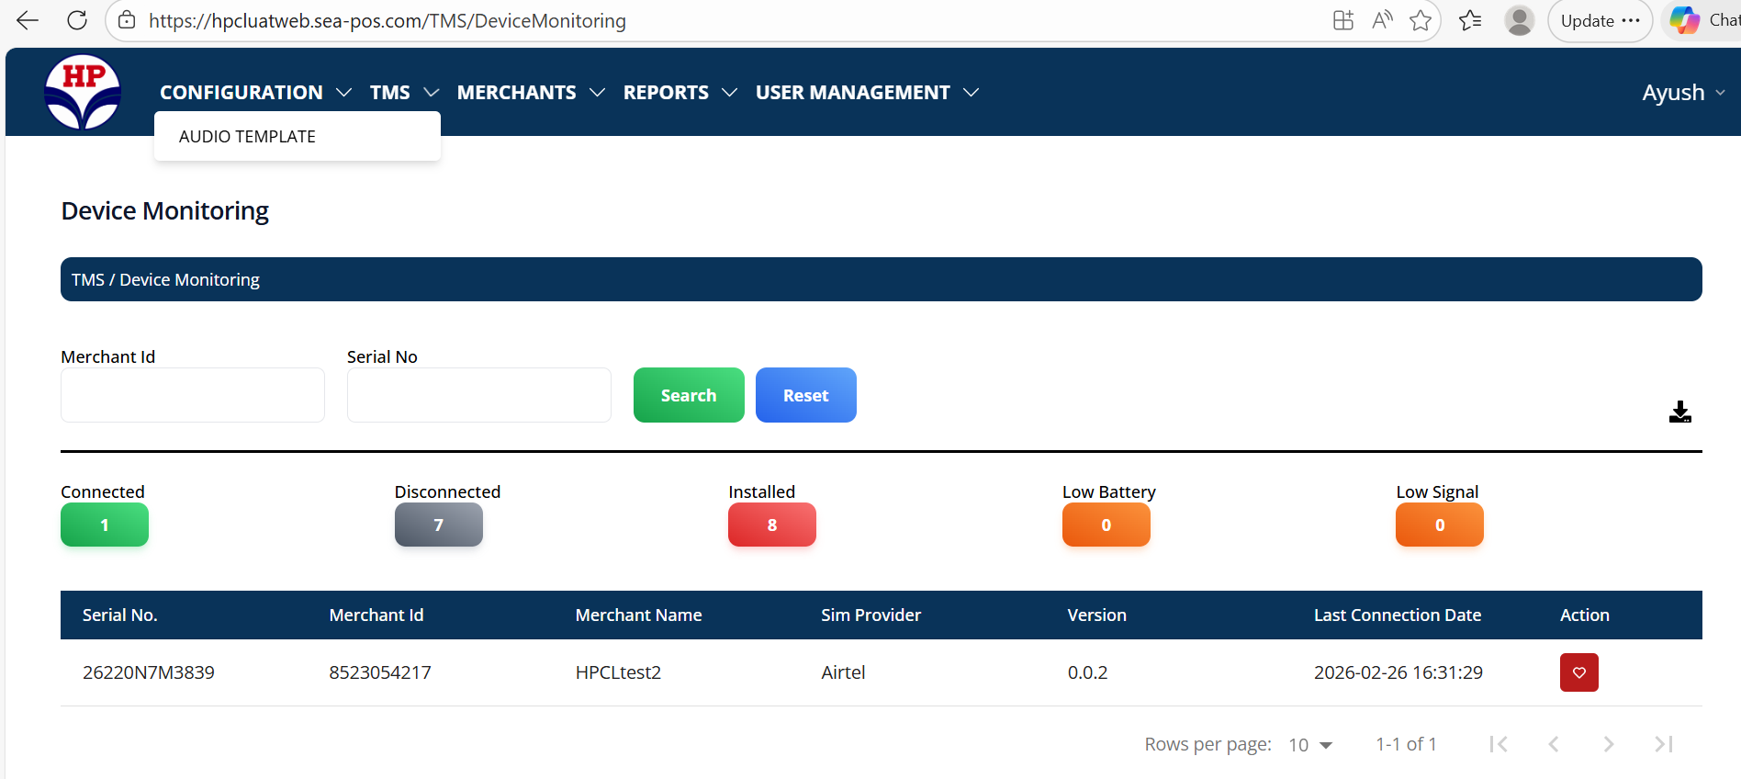Select AUDIO TEMPLATE menu entry
This screenshot has width=1741, height=779.
click(x=247, y=137)
